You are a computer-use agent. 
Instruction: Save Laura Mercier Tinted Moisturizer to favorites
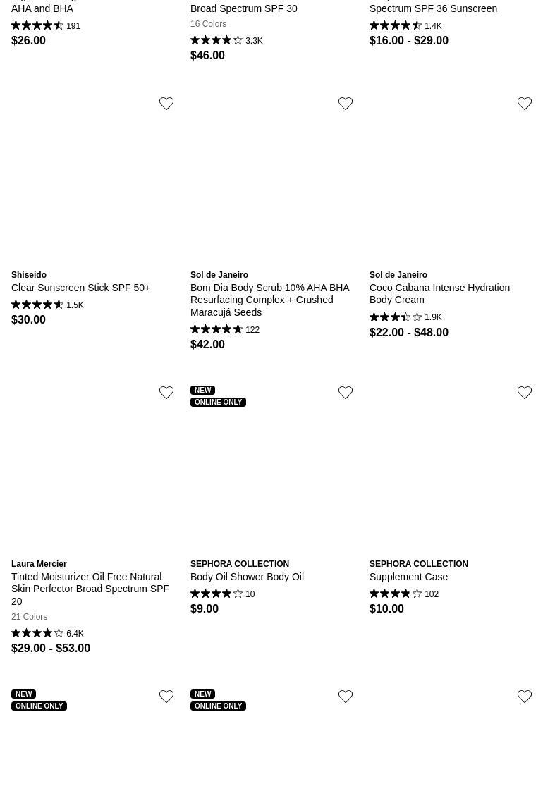[x=166, y=393]
